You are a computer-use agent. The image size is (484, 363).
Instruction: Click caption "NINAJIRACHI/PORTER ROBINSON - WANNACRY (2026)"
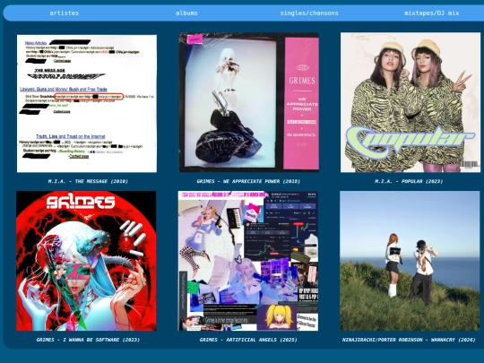point(409,340)
